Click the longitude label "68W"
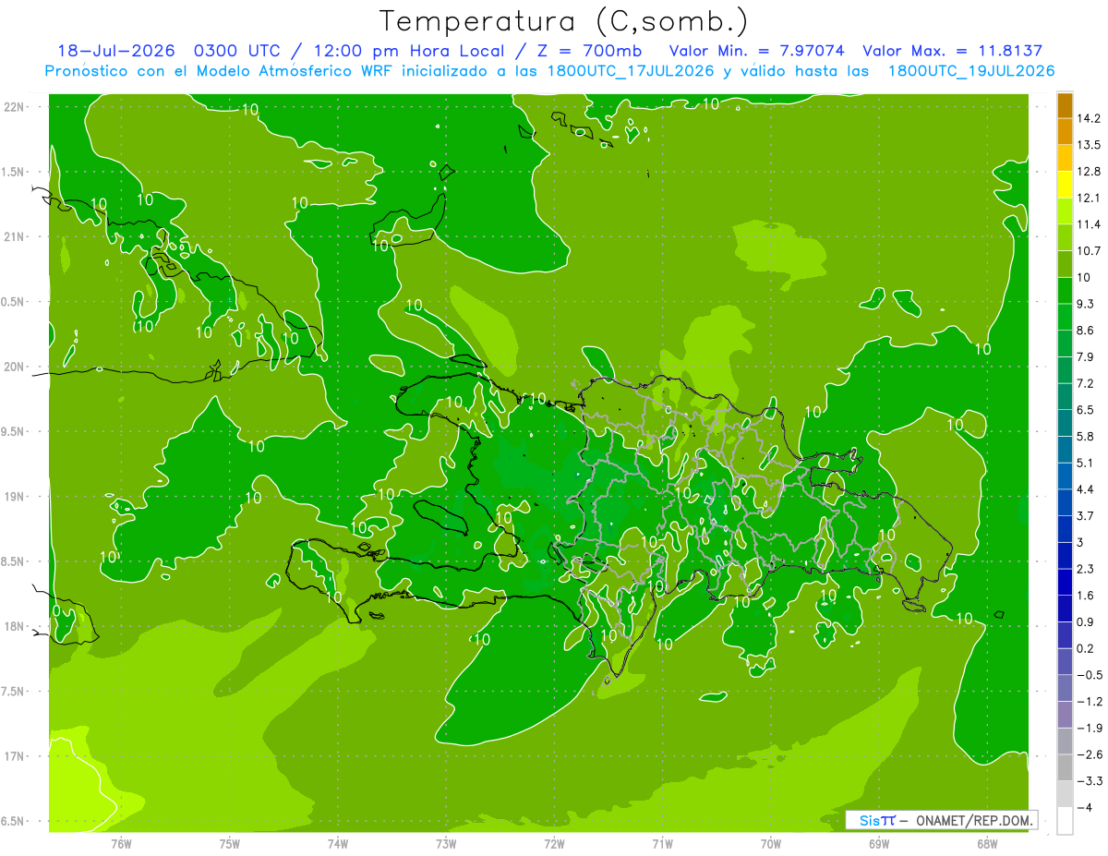The width and height of the screenshot is (1108, 856). tap(986, 843)
